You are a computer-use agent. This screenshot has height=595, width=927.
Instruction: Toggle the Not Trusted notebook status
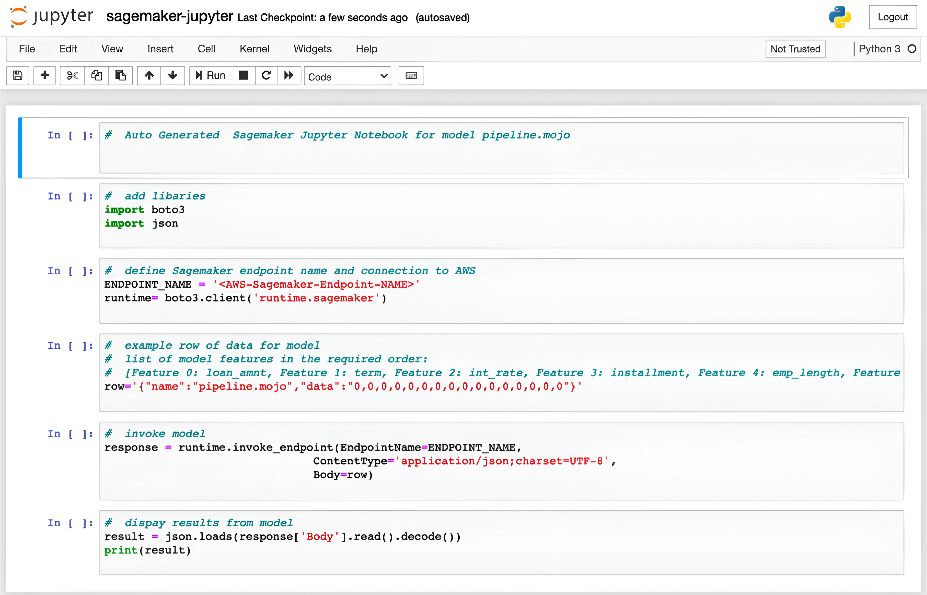coord(795,49)
